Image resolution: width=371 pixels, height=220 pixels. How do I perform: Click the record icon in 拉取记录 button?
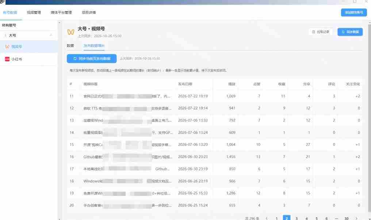[x=314, y=32]
